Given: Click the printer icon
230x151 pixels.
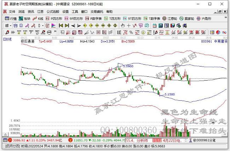Looking at the screenshot, I should point(184,26).
